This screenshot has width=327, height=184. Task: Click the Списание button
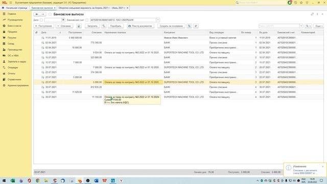(64, 26)
